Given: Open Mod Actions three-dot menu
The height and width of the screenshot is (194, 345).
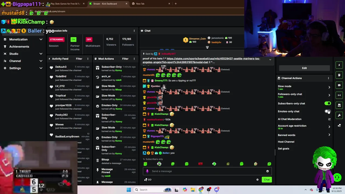Looking at the screenshot, I should (134, 59).
